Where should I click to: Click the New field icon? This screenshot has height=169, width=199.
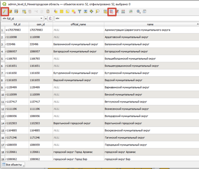point(105,11)
